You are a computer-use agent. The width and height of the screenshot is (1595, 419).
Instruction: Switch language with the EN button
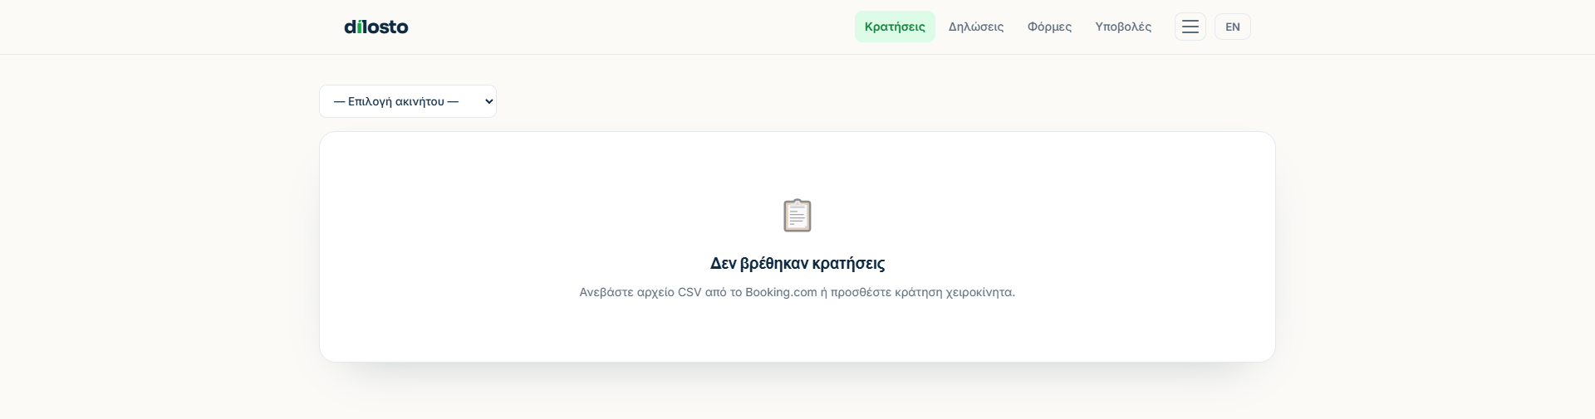point(1233,27)
